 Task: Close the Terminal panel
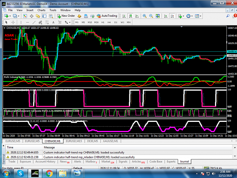[x=3, y=146]
